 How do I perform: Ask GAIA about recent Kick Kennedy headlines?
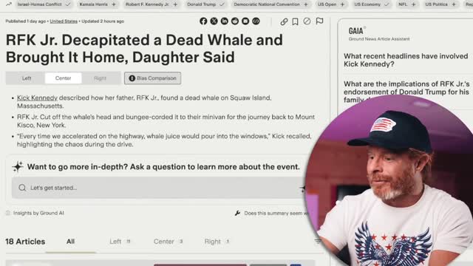pyautogui.click(x=406, y=60)
